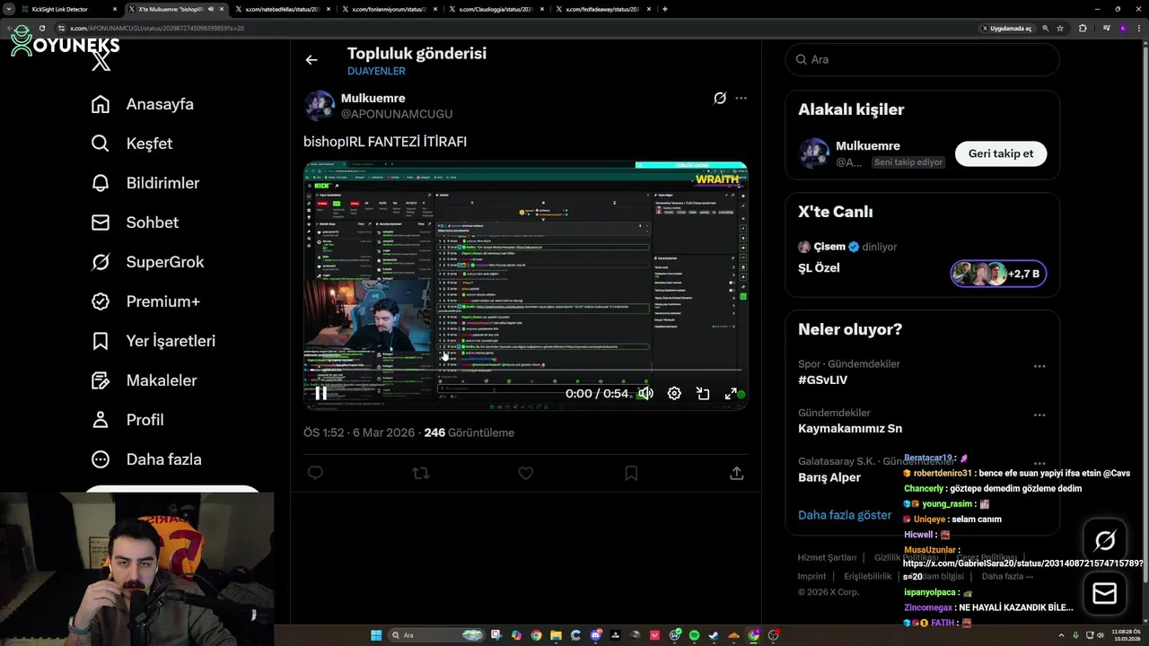Click Windows Start button on taskbar
Screen dimensions: 1149x646
pos(376,635)
